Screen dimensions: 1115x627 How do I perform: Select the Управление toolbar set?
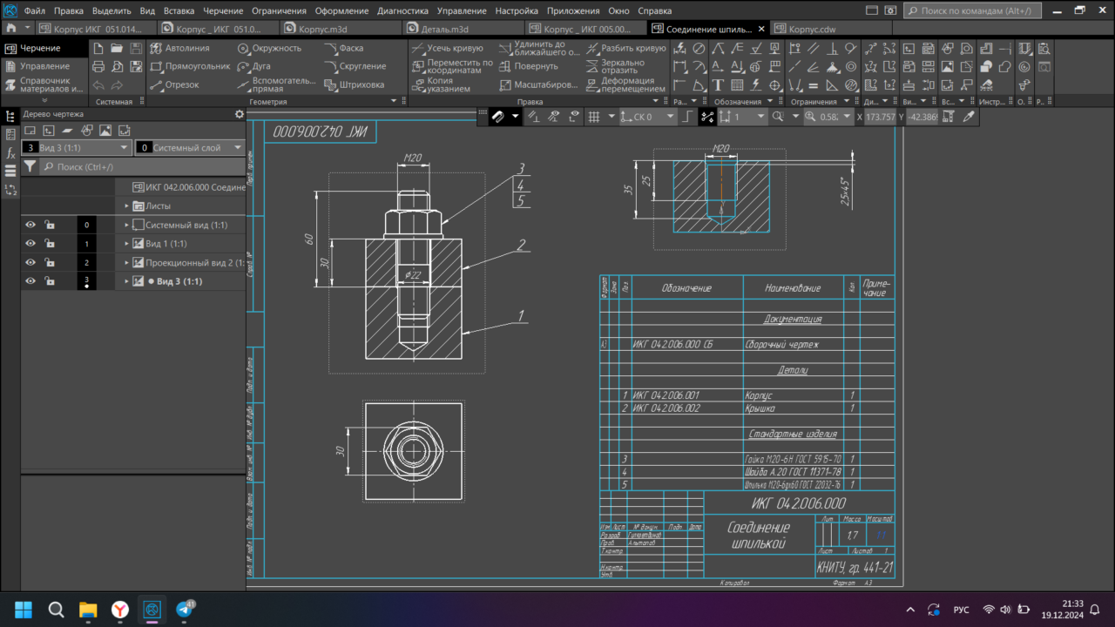coord(44,66)
